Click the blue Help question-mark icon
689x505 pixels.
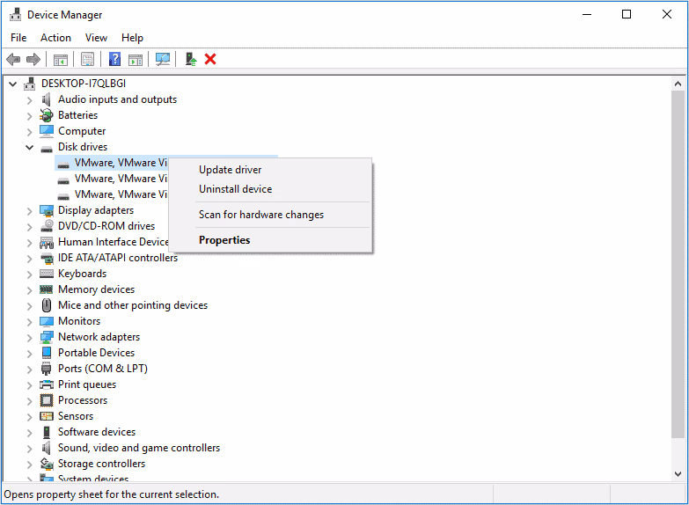114,59
